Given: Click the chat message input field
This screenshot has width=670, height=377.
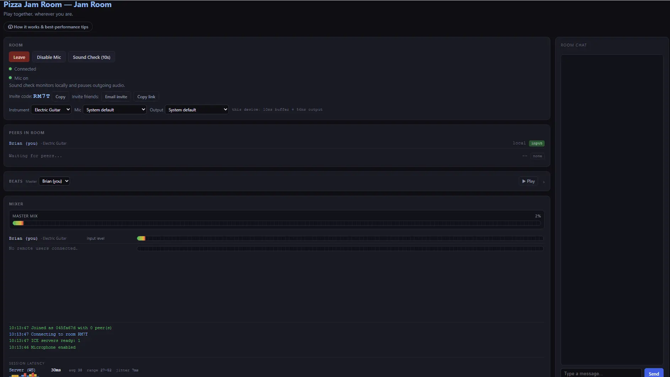Looking at the screenshot, I should click(x=601, y=373).
